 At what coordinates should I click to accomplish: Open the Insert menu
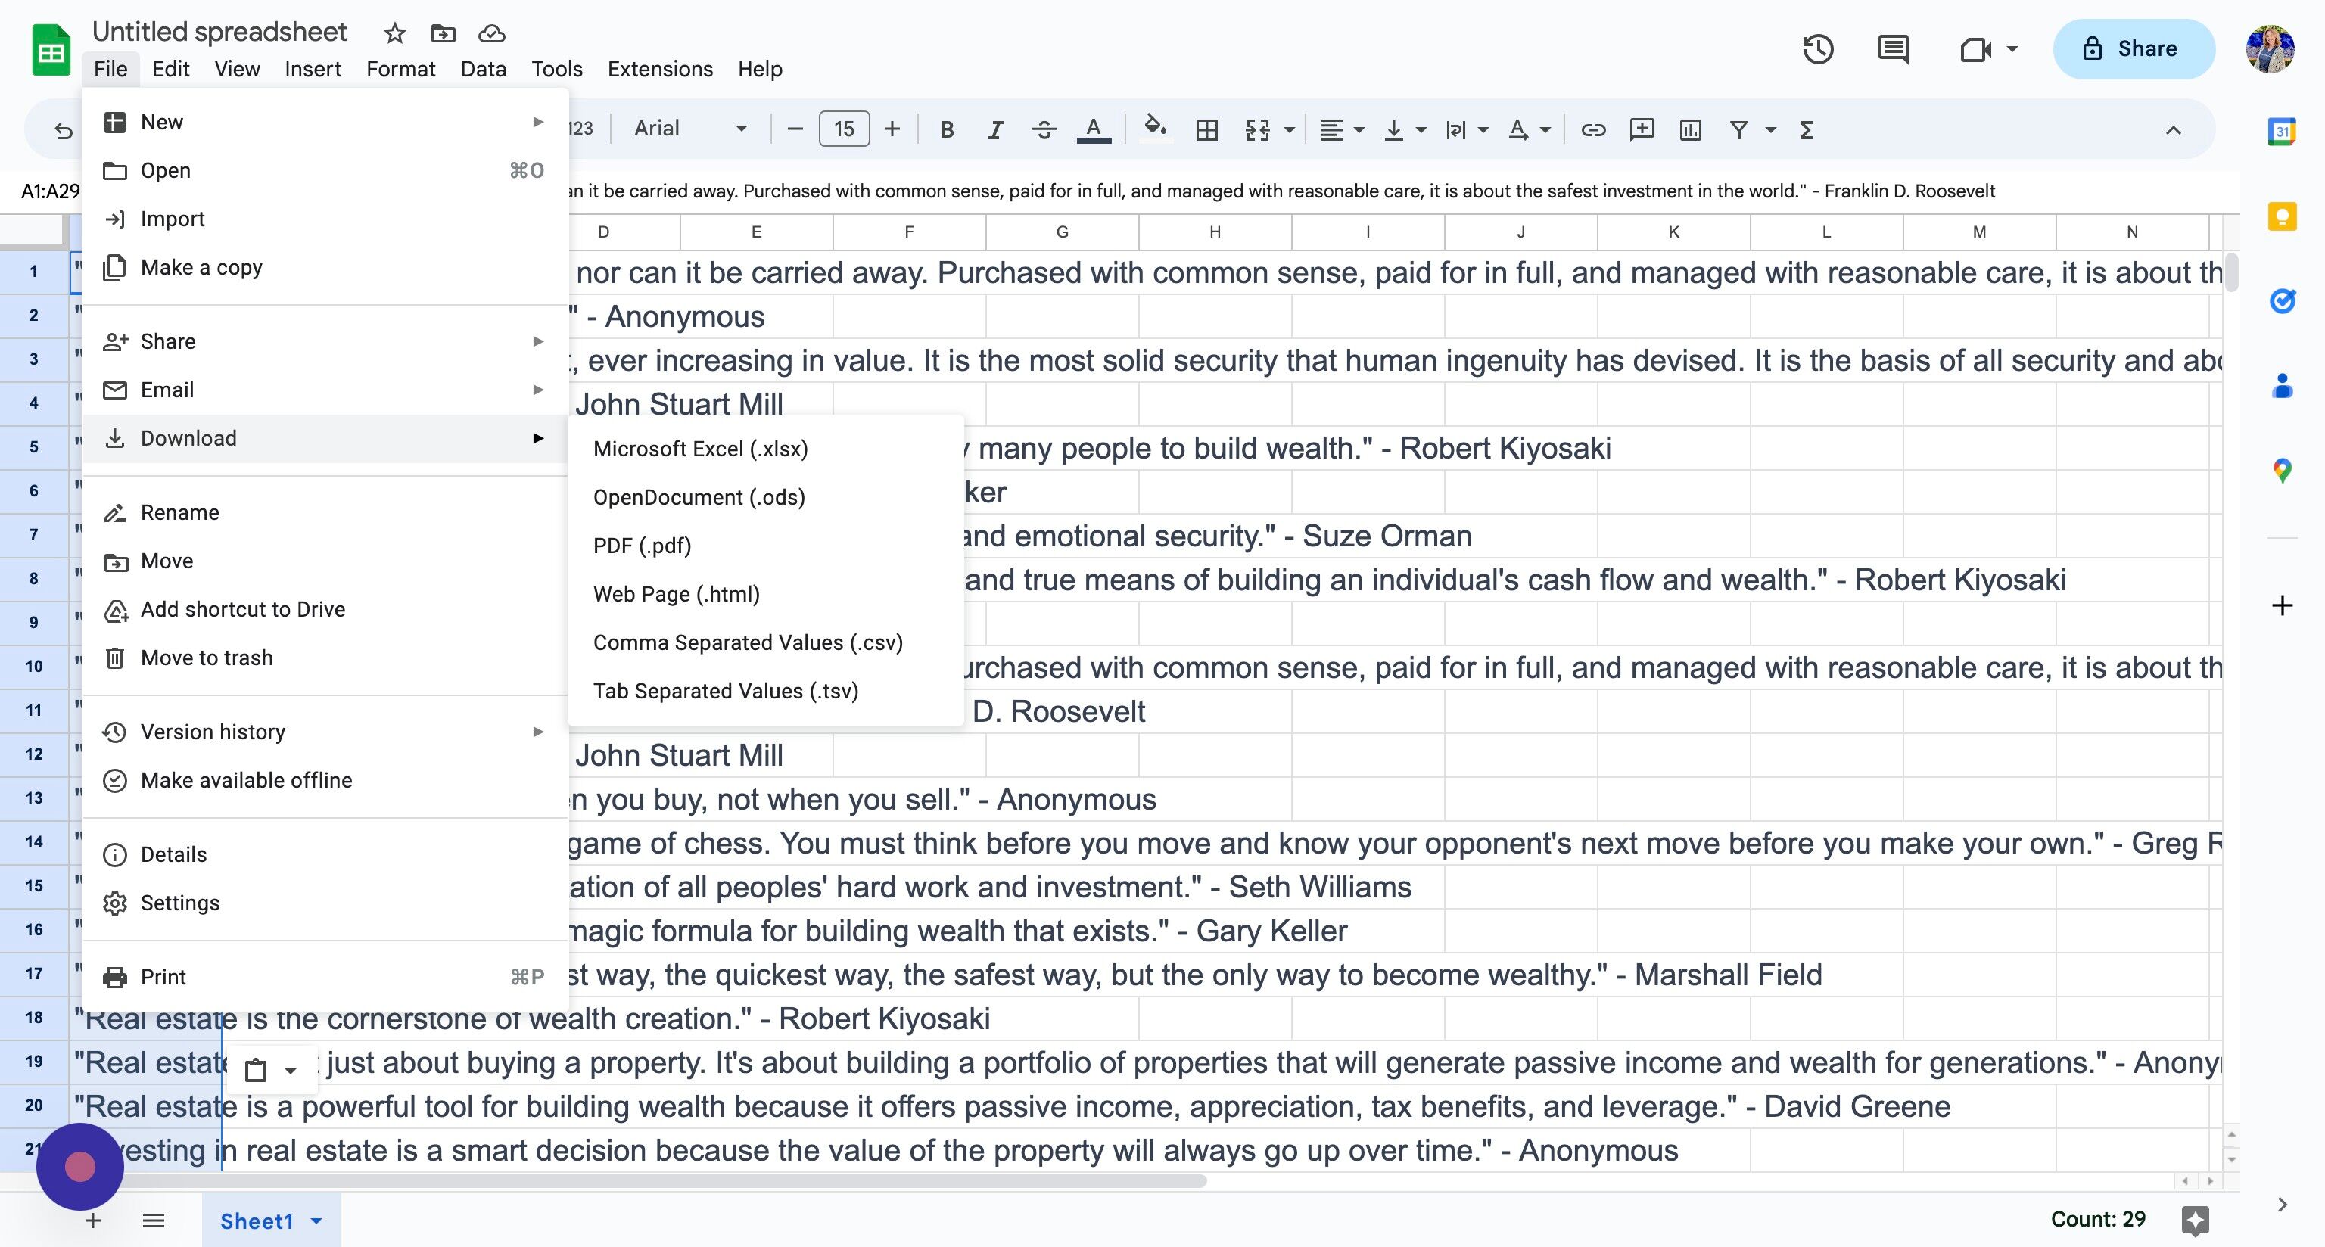coord(313,70)
